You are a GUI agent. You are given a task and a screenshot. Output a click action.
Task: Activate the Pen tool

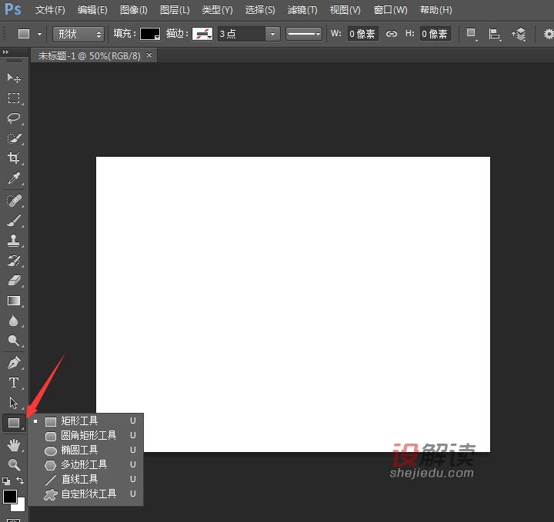[x=14, y=363]
